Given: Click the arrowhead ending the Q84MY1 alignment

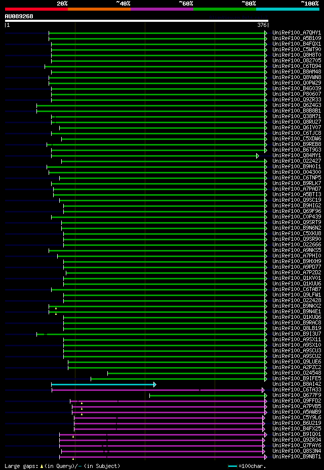Looking at the screenshot, I should tap(258, 156).
